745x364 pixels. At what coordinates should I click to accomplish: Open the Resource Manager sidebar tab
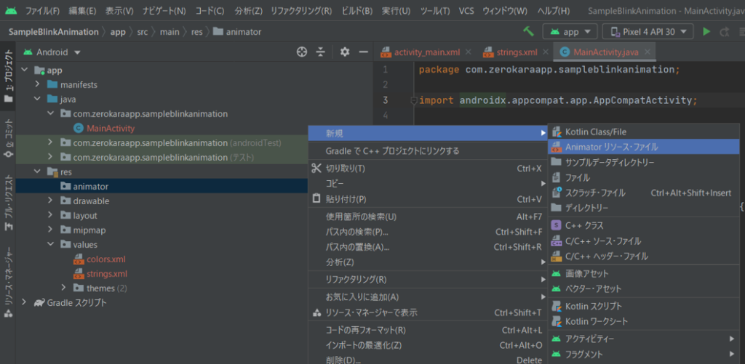8,283
